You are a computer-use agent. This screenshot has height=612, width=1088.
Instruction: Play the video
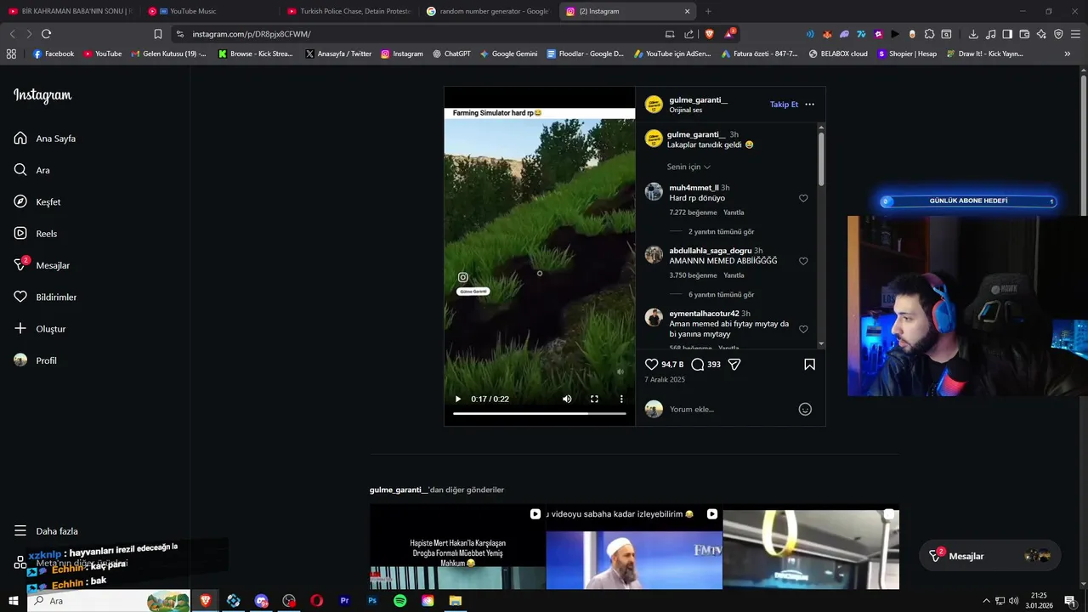point(458,399)
